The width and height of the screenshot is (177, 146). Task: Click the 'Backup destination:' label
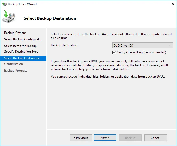(65, 45)
